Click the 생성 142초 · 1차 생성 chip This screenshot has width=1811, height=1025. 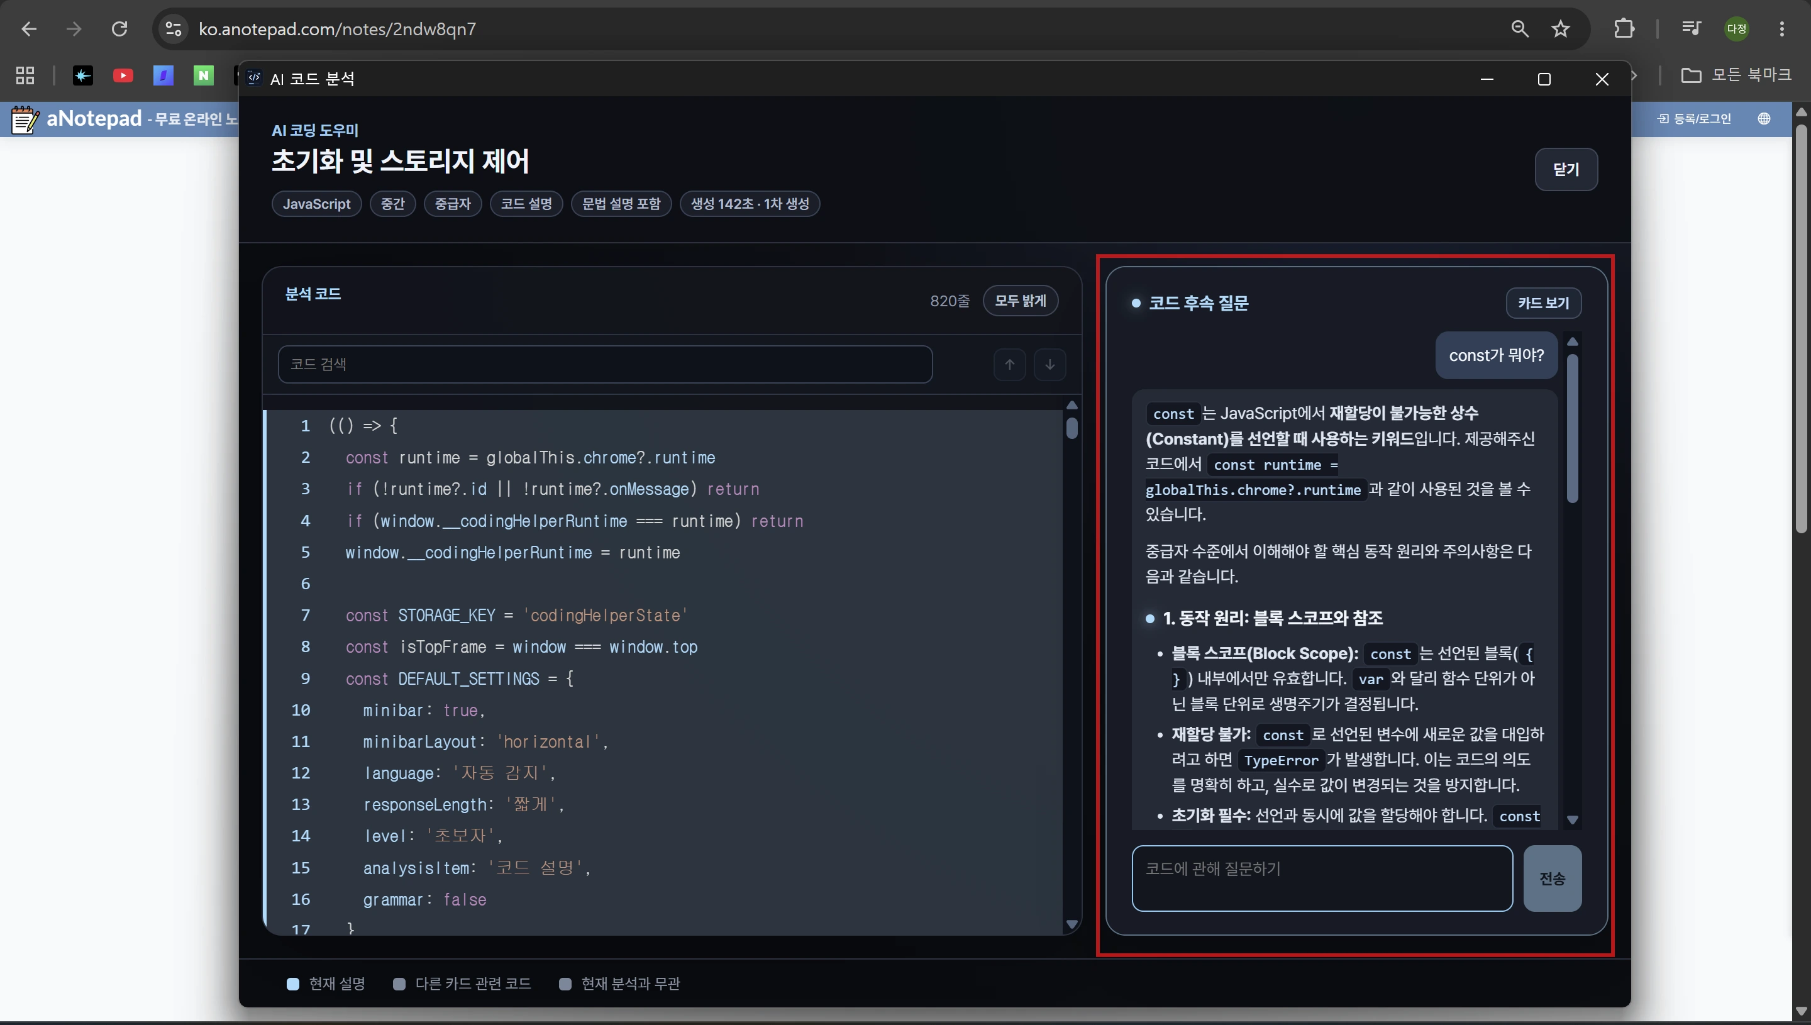750,204
